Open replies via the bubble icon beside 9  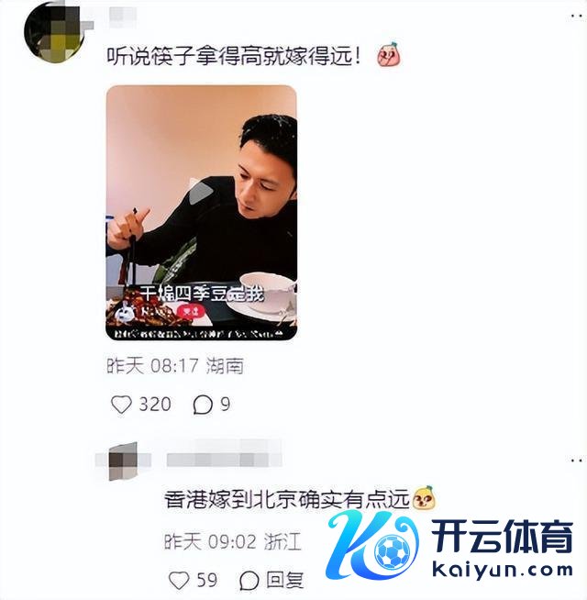pyautogui.click(x=203, y=405)
